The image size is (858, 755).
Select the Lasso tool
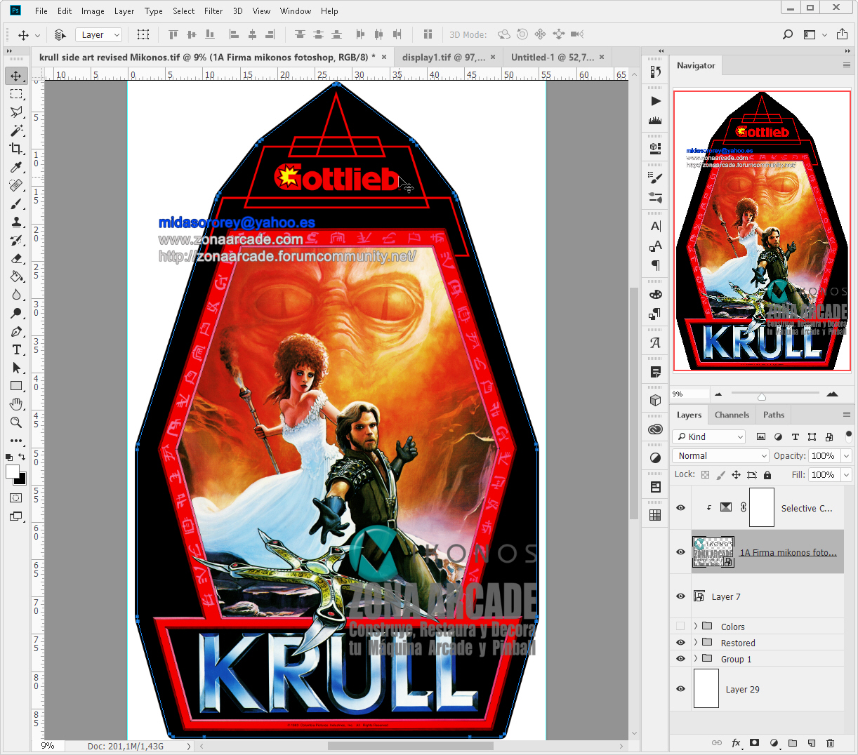pos(16,112)
